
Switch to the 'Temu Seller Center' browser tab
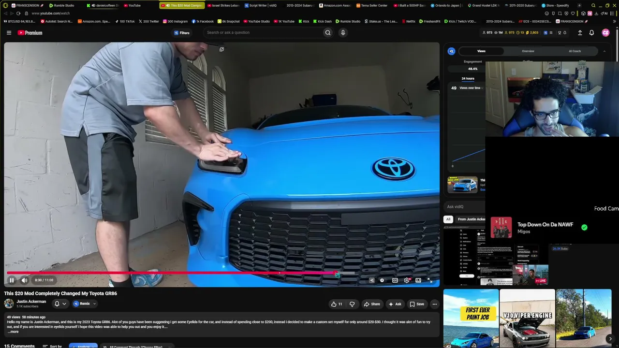[372, 5]
